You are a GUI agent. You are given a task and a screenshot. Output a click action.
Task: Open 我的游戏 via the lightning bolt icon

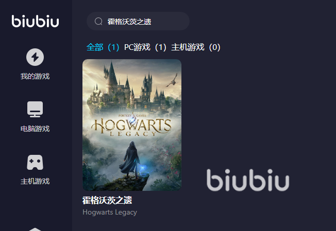tap(35, 57)
